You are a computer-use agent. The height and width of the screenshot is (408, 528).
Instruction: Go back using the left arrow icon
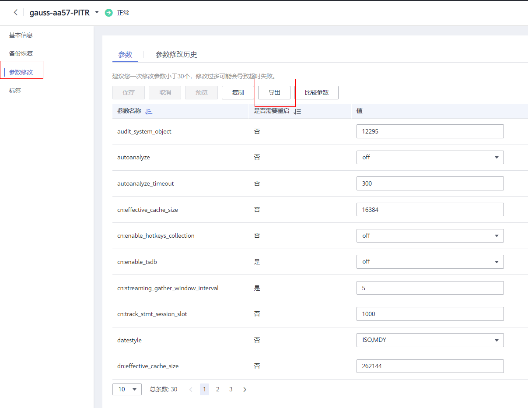pos(16,13)
